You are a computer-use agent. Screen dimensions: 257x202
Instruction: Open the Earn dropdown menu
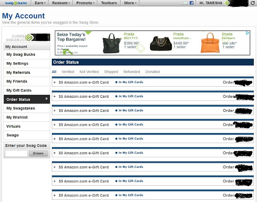40,3
